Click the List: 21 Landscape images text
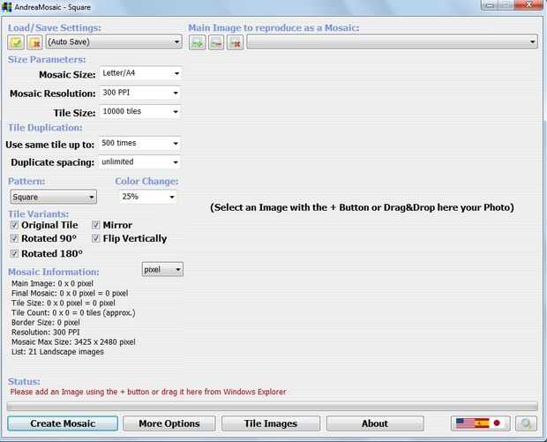547x442 pixels. coord(57,352)
